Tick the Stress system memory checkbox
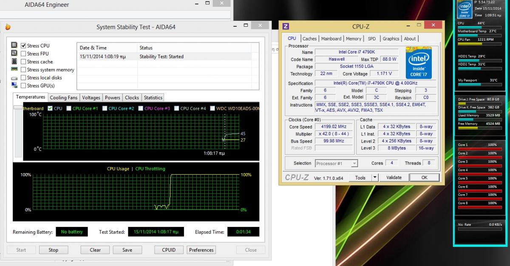The height and width of the screenshot is (266, 510). point(23,70)
